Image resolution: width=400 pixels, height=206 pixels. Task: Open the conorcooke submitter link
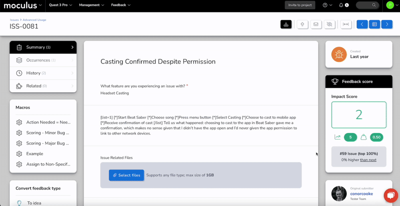(362, 194)
